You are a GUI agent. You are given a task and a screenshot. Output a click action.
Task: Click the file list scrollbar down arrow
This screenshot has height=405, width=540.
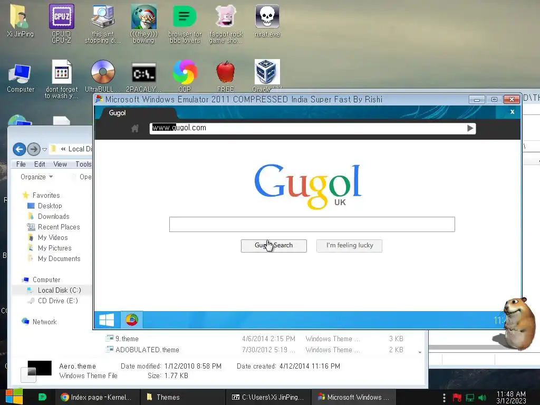point(420,352)
